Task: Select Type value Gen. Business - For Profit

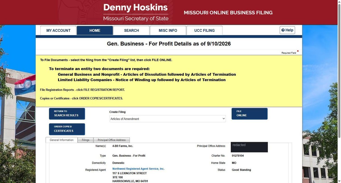Action: click(x=129, y=156)
